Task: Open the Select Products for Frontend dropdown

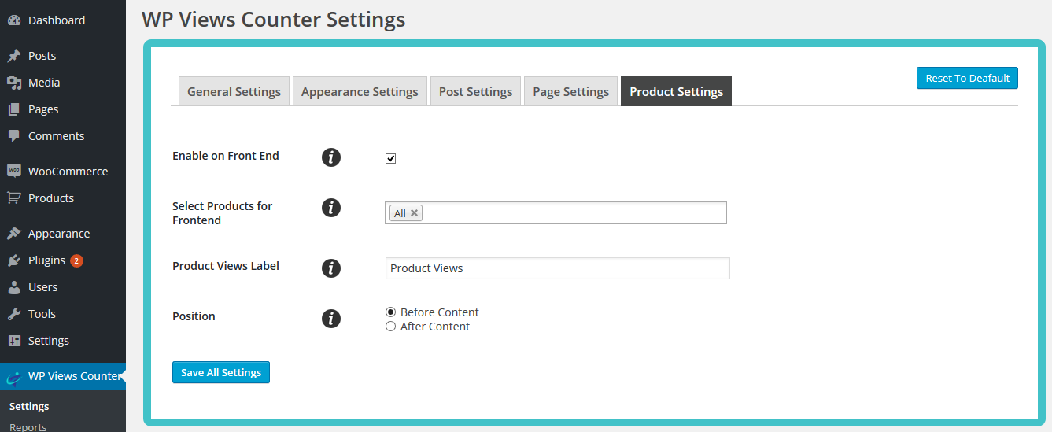Action: [573, 213]
